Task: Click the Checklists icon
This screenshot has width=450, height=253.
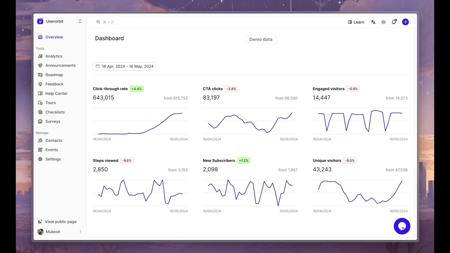Action: tap(40, 112)
